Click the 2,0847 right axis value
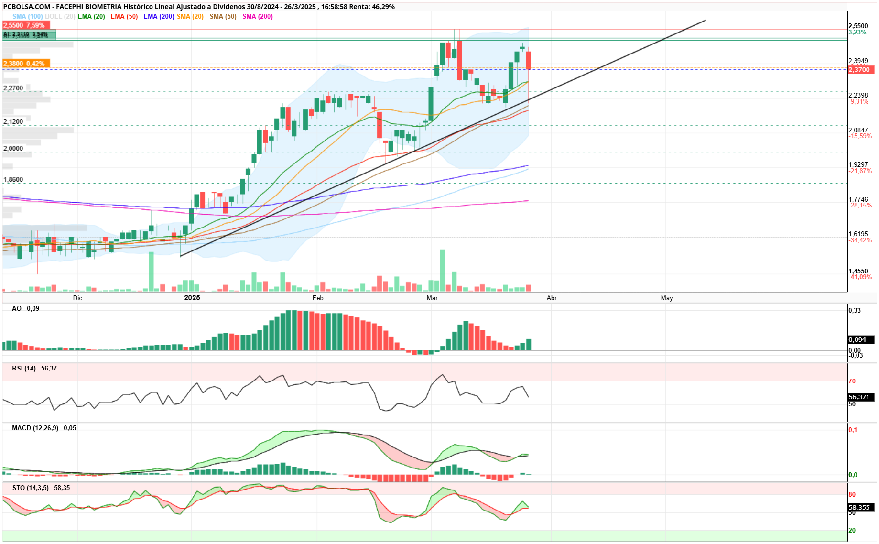The width and height of the screenshot is (879, 544). pyautogui.click(x=858, y=131)
